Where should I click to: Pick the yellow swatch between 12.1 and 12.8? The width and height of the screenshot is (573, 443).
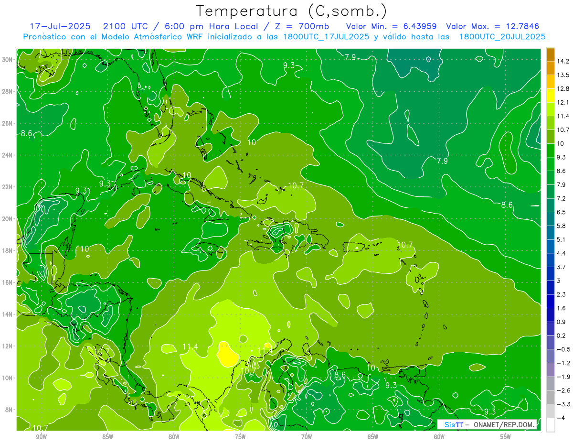[x=551, y=95]
